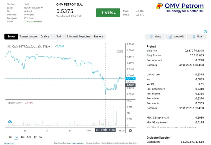
Task: Expand the OMV PETROM S.A. symbol dropdown
Action: coord(49,47)
